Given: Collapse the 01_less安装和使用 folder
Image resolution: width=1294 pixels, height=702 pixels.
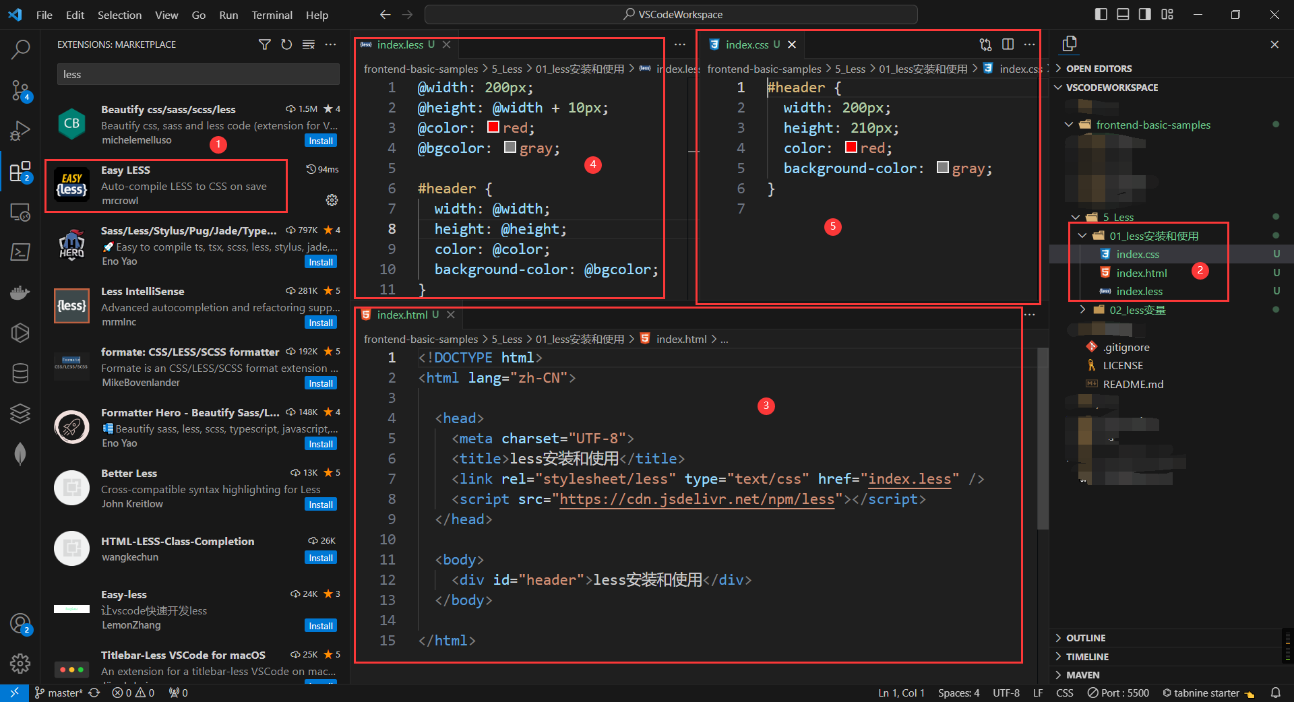Looking at the screenshot, I should [1082, 236].
